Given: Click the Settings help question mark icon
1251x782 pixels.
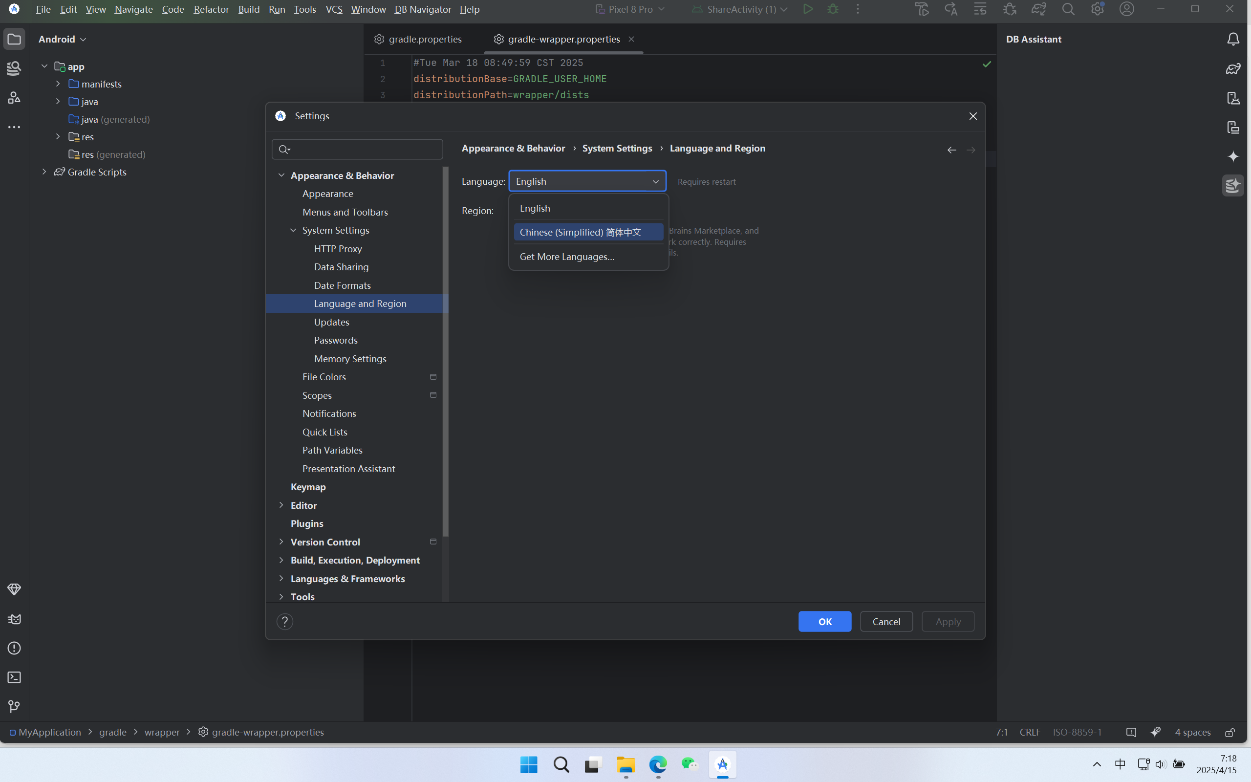Looking at the screenshot, I should (x=285, y=621).
